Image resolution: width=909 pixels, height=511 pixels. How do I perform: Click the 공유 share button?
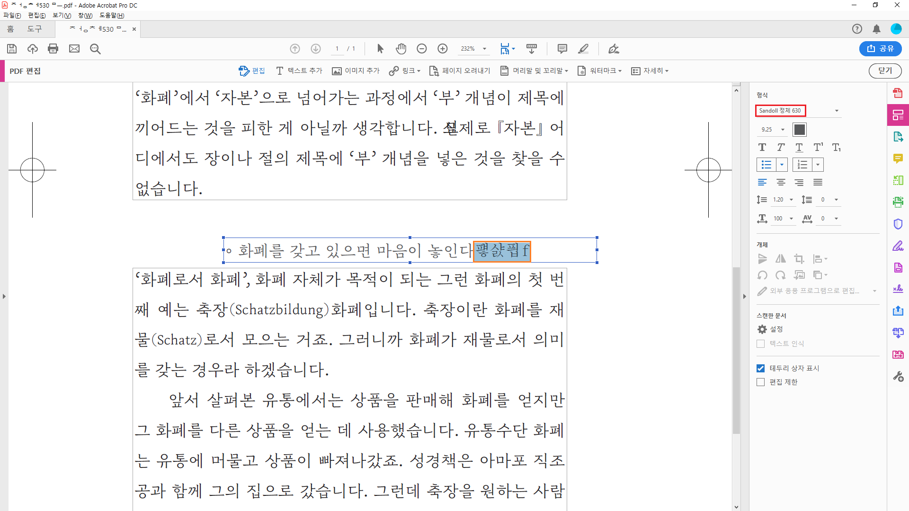pyautogui.click(x=881, y=49)
